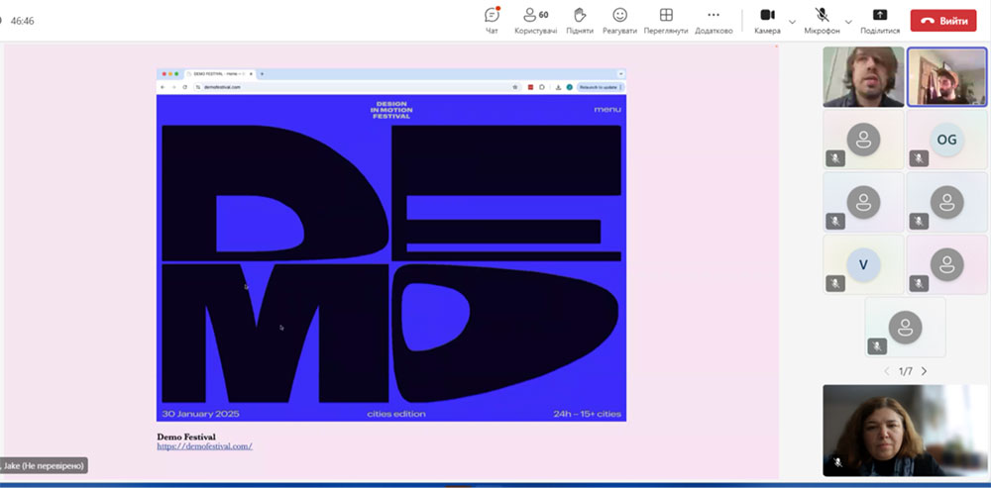Click the red extension icon in browser
This screenshot has width=991, height=488.
click(x=530, y=87)
